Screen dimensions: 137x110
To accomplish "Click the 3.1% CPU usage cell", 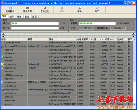I will tap(95, 46).
